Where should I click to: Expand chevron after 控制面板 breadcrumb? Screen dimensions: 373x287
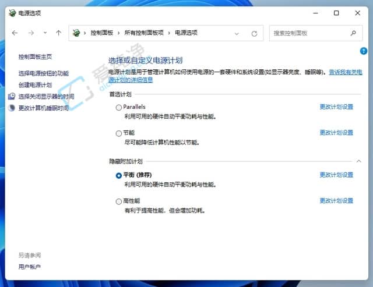119,33
